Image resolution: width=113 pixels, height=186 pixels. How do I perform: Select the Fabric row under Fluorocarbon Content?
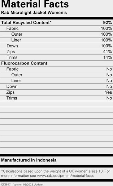click(x=56, y=69)
